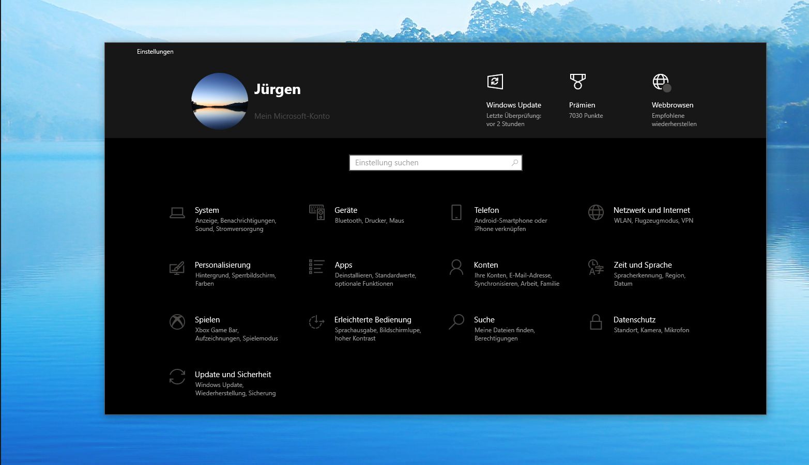Click 'Deinstallieren, Standardwerte, optionale Funktionen' description

(376, 280)
